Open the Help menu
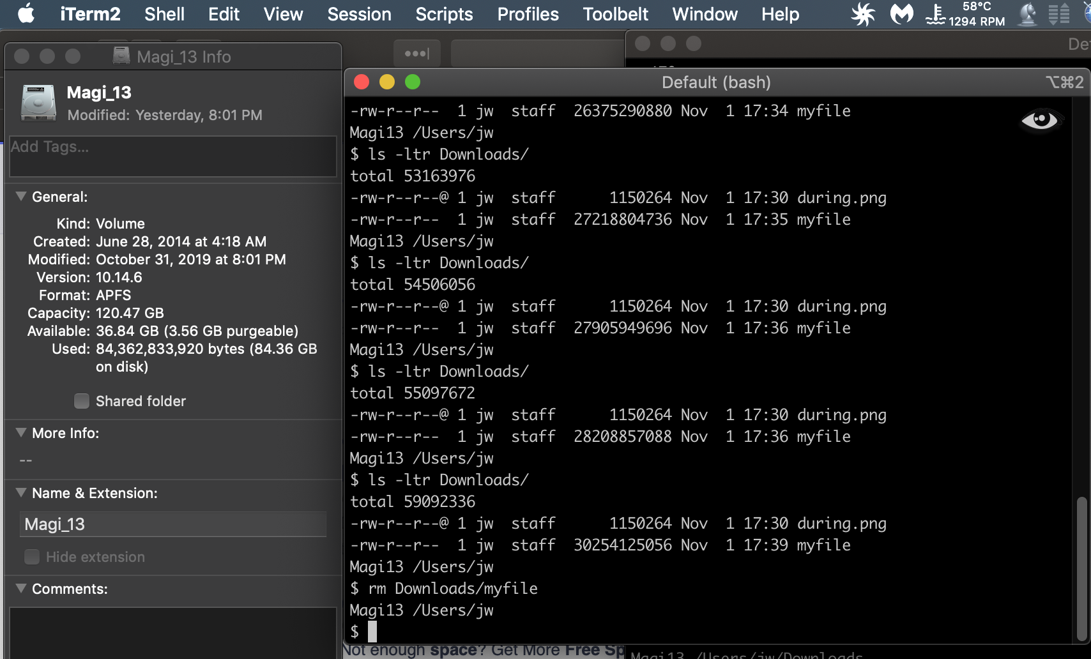This screenshot has width=1091, height=659. [x=780, y=14]
